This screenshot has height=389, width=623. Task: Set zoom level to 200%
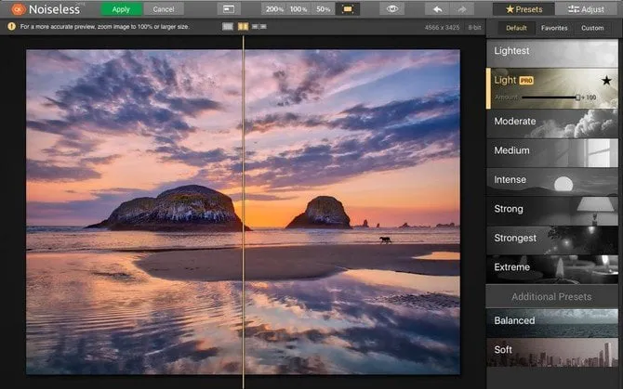[274, 8]
